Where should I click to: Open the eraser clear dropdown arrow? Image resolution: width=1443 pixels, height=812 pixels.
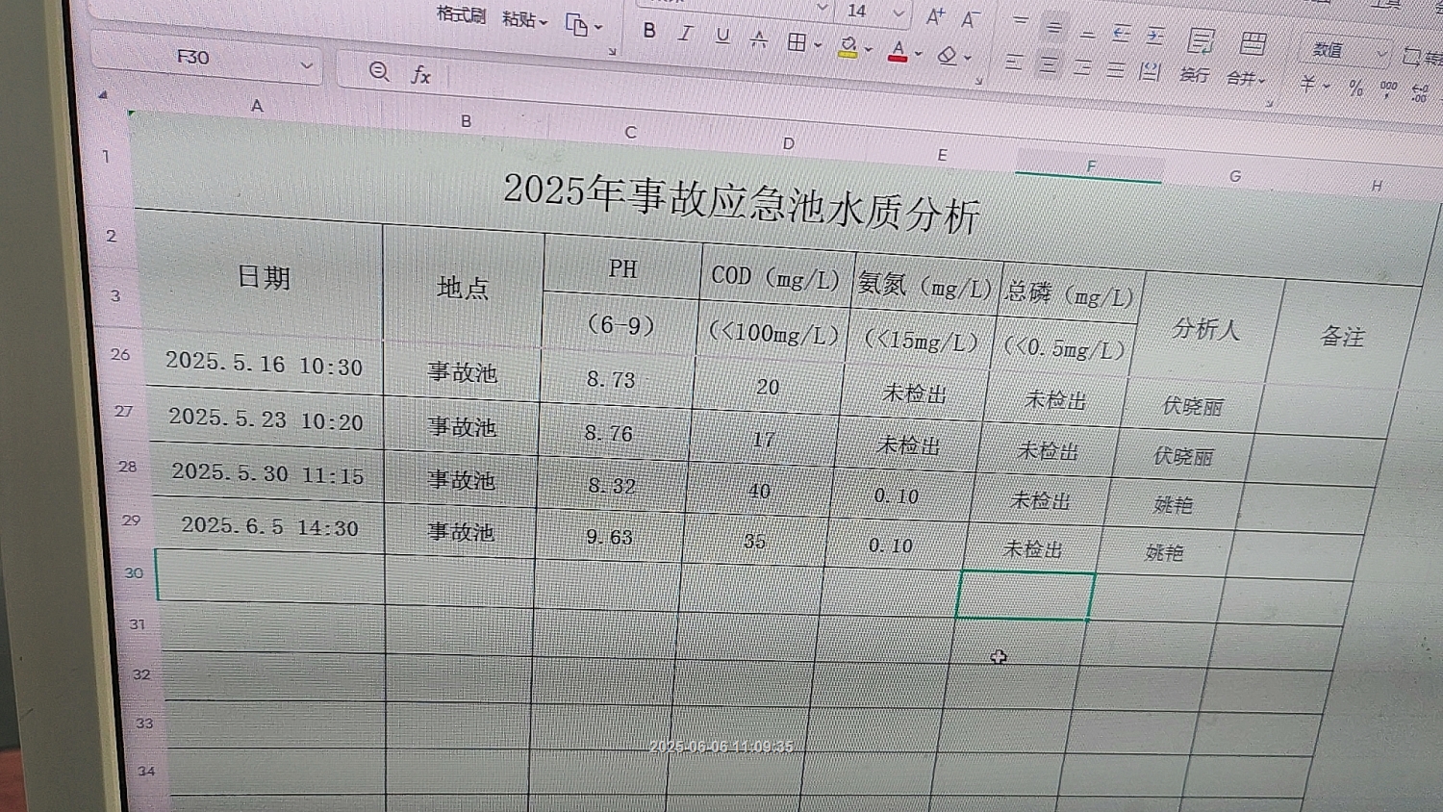(968, 58)
